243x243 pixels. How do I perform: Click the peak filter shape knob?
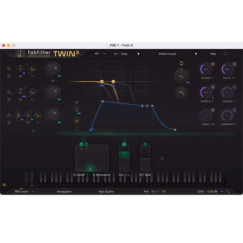coord(181,93)
